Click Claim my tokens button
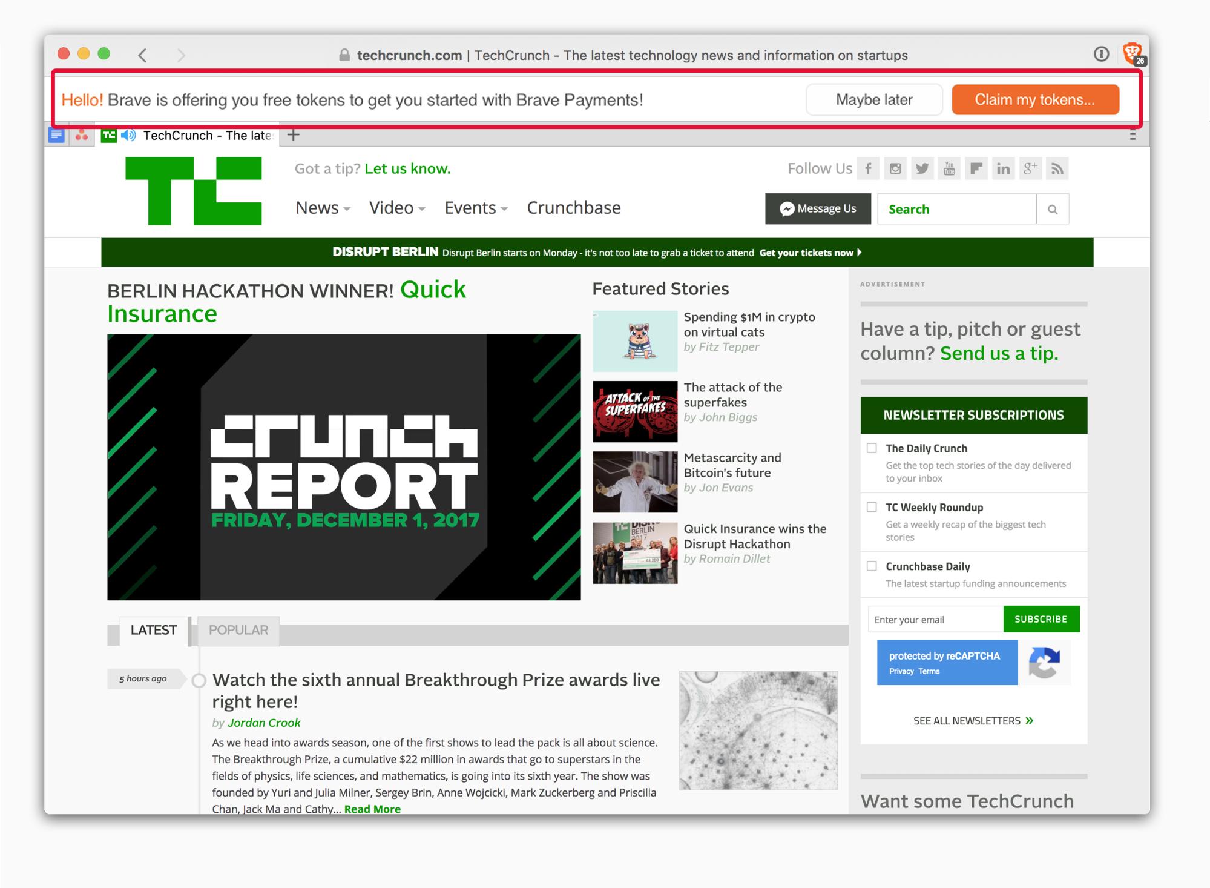This screenshot has width=1210, height=888. (x=1035, y=100)
